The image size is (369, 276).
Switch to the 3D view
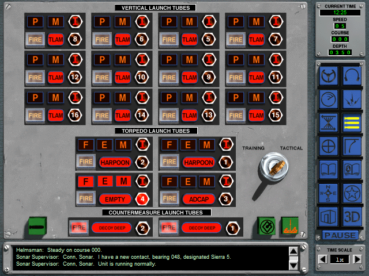352,217
